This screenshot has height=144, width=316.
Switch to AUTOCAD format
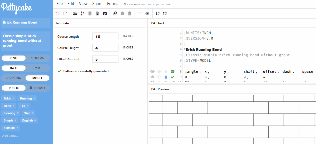coord(37,58)
